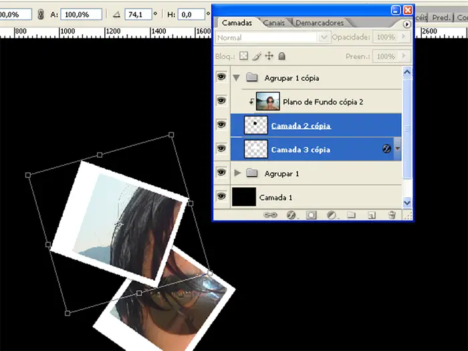This screenshot has height=351, width=468.
Task: Hide the Agrupar 1 cópia group
Action: point(221,78)
